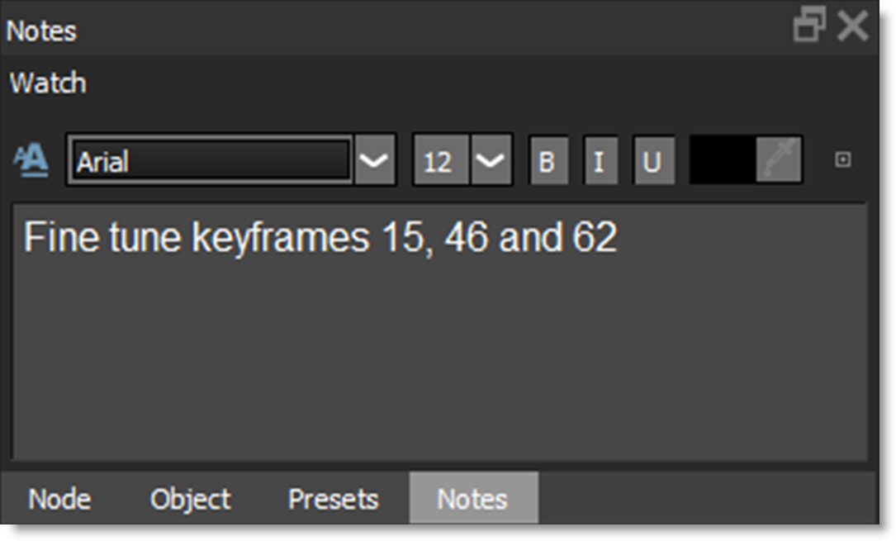Click the font style icon beside Arial
Screen dimensions: 896x541
[x=31, y=160]
